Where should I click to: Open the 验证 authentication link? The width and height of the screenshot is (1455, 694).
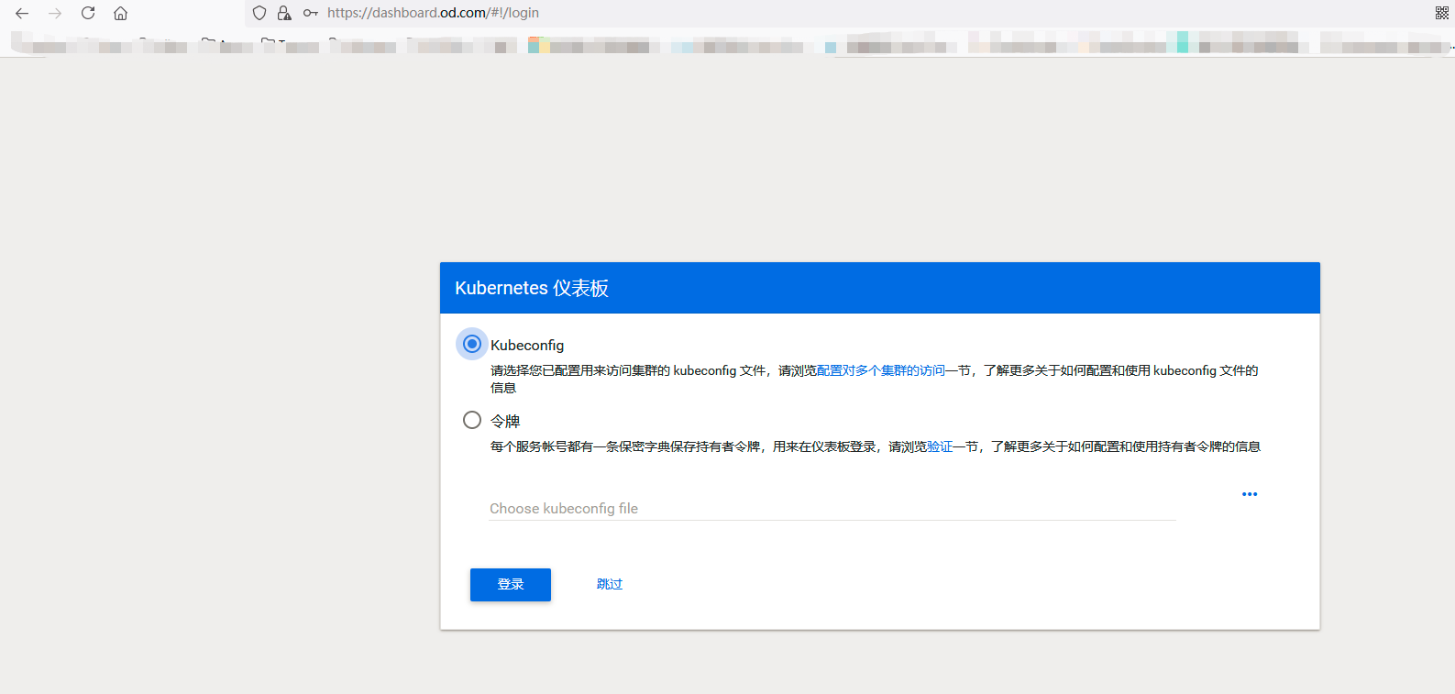coord(940,446)
